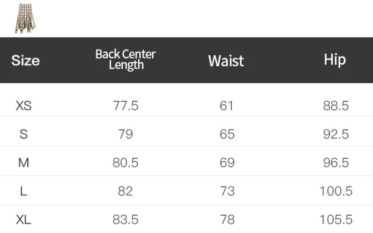
Task: Select the 105.5 hip value
Action: click(336, 220)
